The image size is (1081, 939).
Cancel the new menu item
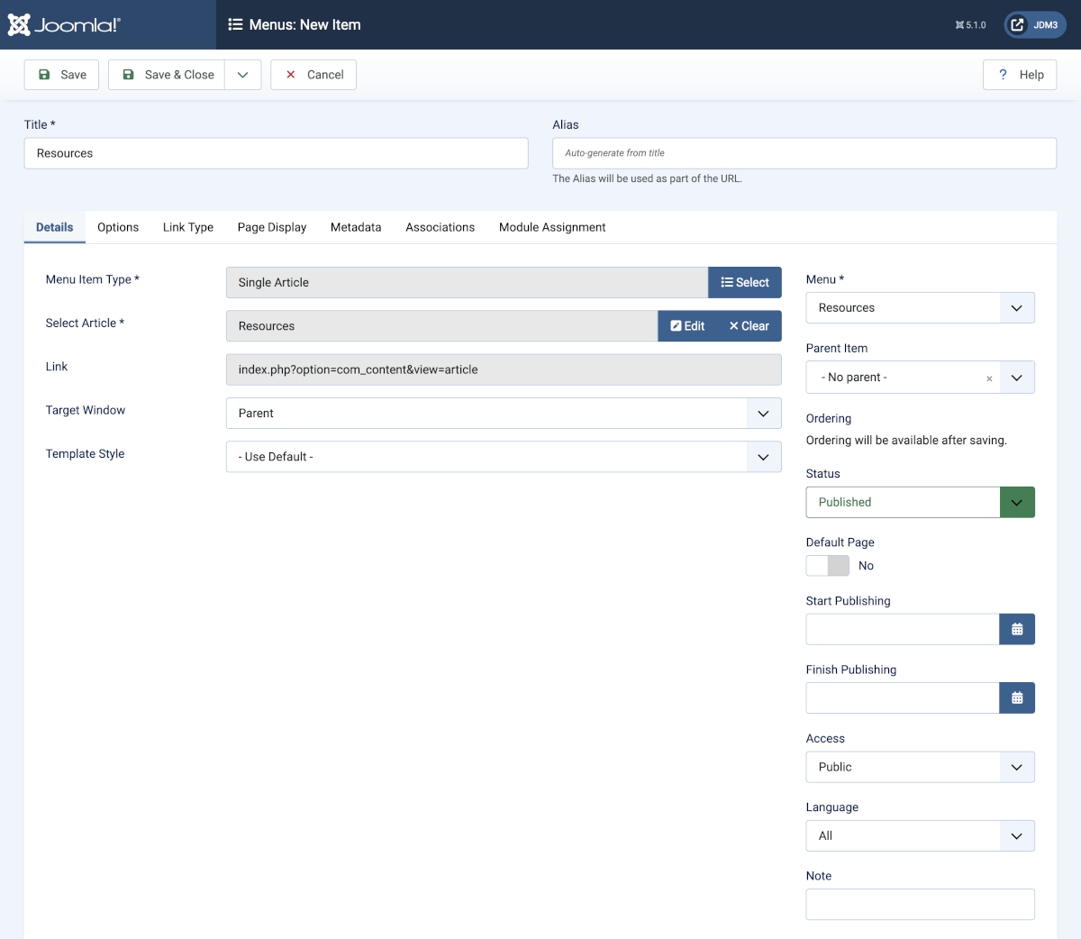pyautogui.click(x=313, y=74)
